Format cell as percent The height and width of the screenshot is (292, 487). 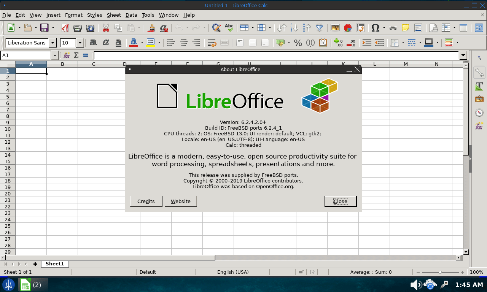pos(298,43)
